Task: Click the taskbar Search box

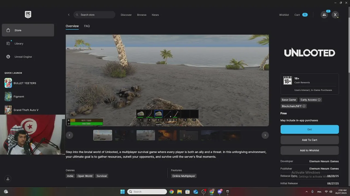Action: (147, 192)
